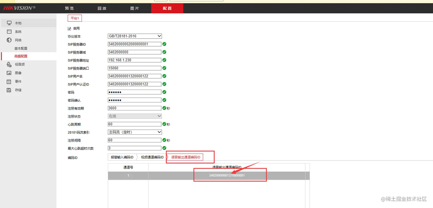Click green check next to 注册间隔
Image resolution: width=433 pixels, height=208 pixels.
coord(164,140)
